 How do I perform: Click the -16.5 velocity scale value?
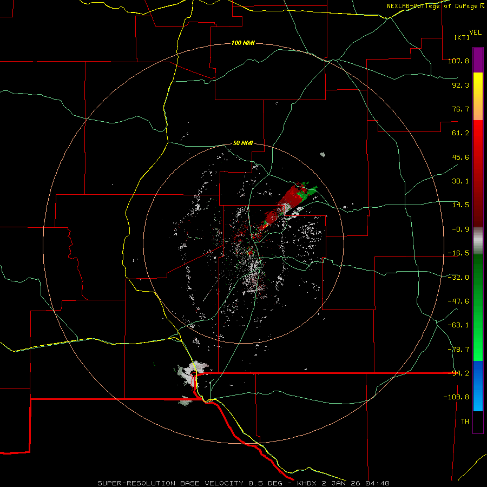pyautogui.click(x=458, y=253)
